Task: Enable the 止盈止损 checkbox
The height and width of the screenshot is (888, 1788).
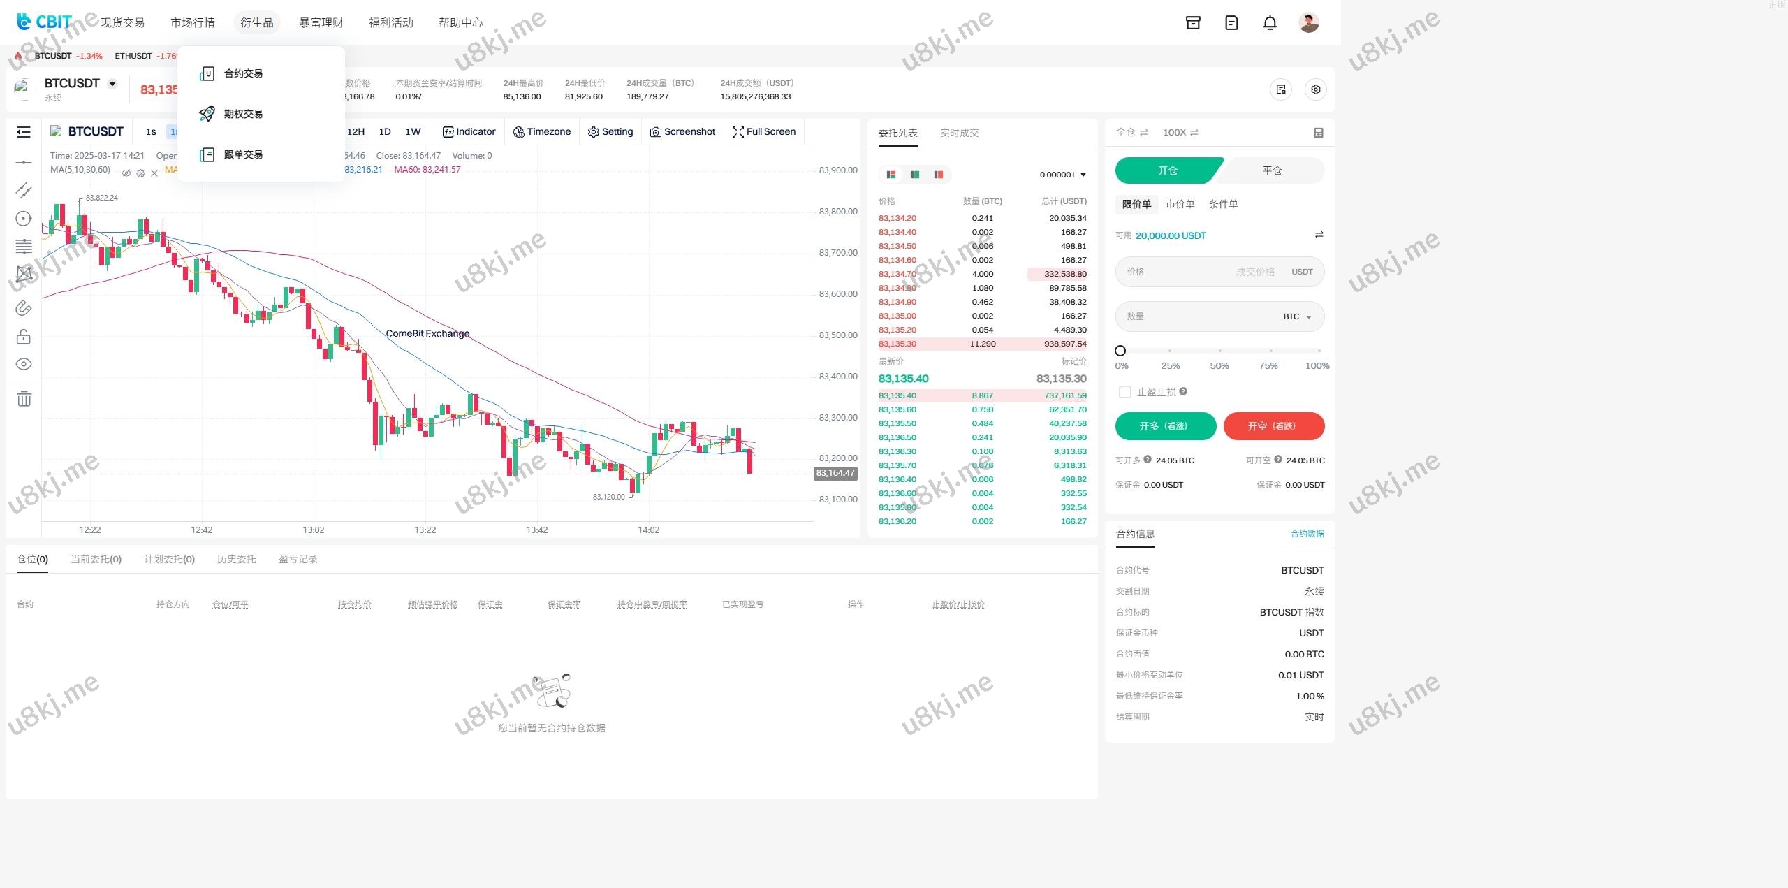Action: coord(1124,392)
